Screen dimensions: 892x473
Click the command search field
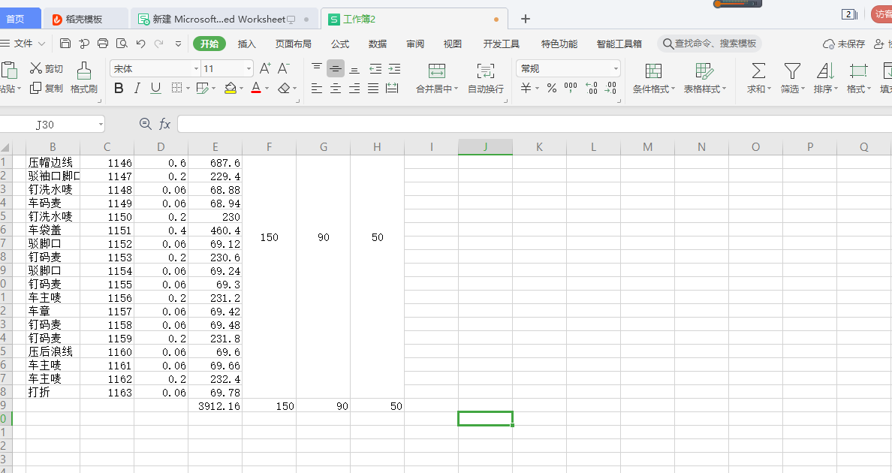point(710,44)
